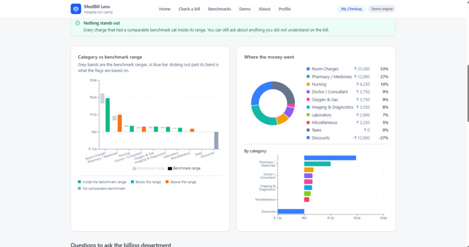This screenshot has width=469, height=247.
Task: Click the teal Pharmacy / Medicines horizontal bar
Action: (x=317, y=164)
